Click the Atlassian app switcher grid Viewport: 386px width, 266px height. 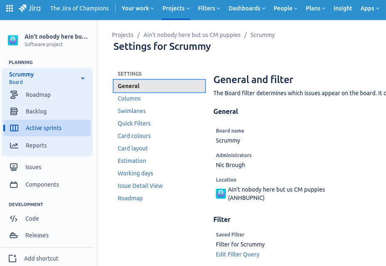(x=9, y=8)
